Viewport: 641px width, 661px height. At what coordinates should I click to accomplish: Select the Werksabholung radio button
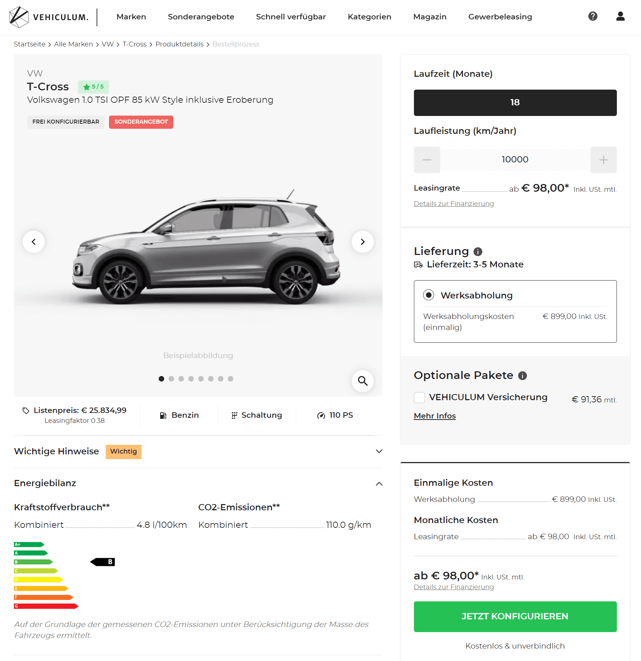tap(429, 295)
